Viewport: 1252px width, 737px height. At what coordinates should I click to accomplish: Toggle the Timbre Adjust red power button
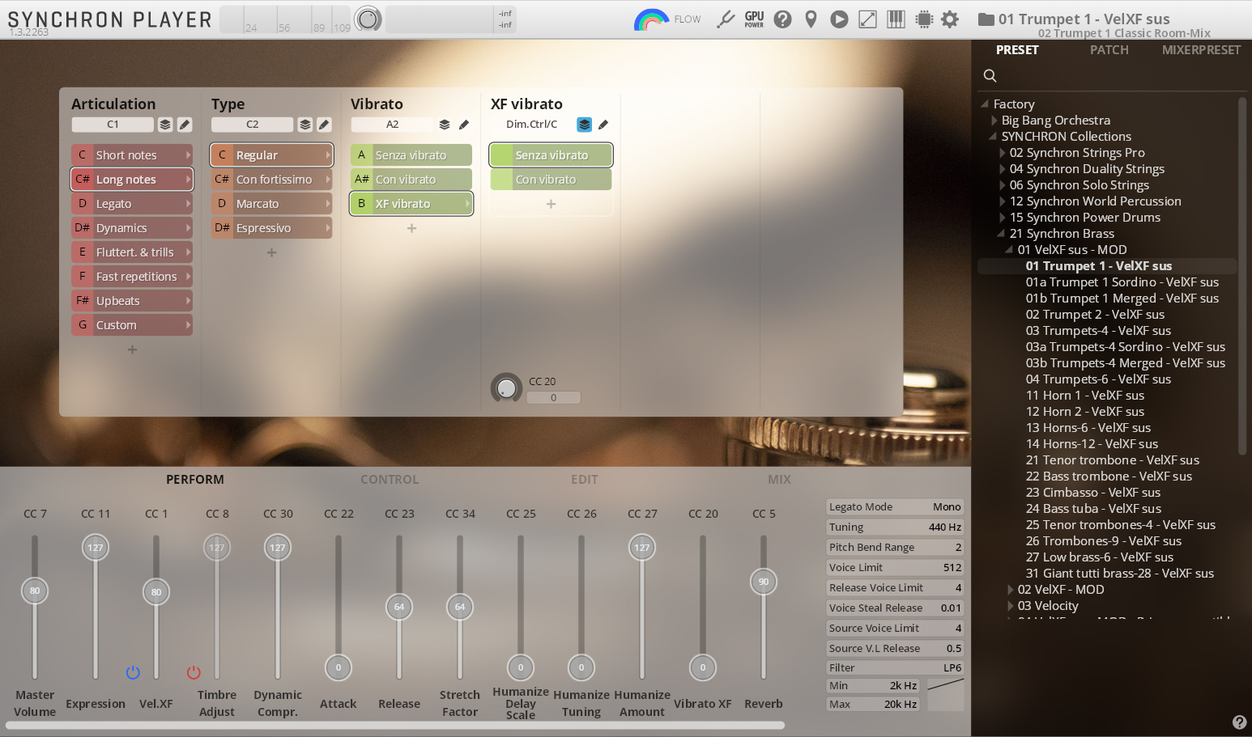click(194, 672)
